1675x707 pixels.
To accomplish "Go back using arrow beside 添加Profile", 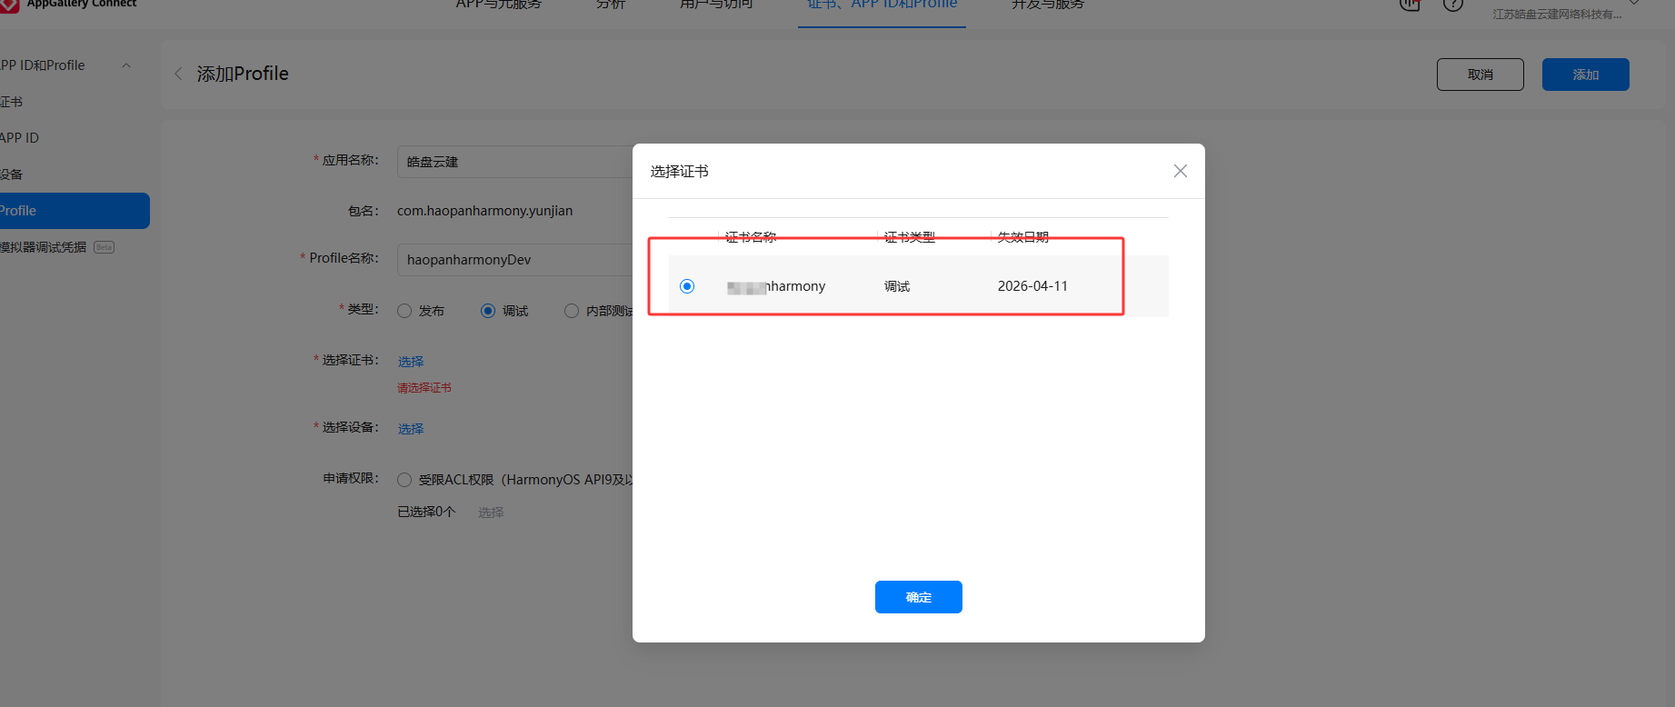I will pyautogui.click(x=178, y=74).
